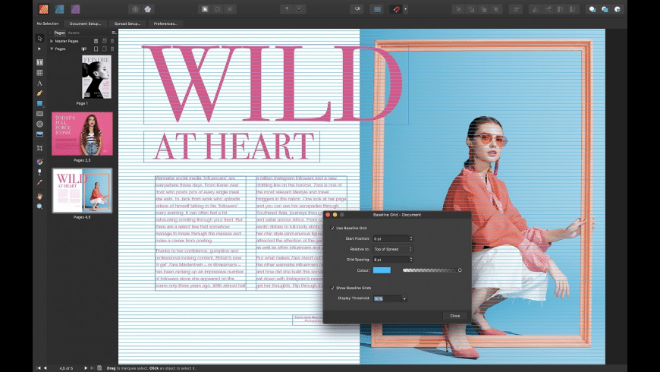660x372 pixels.
Task: Select the Move tool arrow
Action: pyautogui.click(x=39, y=38)
